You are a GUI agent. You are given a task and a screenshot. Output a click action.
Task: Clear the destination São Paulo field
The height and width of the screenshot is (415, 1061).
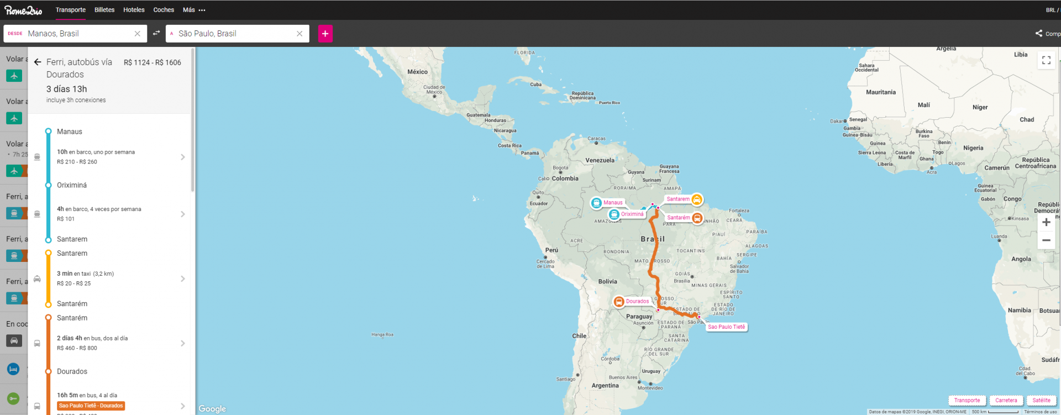tap(300, 34)
